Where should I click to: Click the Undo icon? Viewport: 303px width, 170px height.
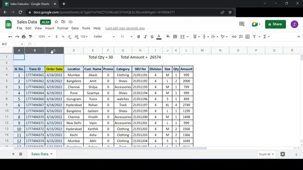(10, 37)
